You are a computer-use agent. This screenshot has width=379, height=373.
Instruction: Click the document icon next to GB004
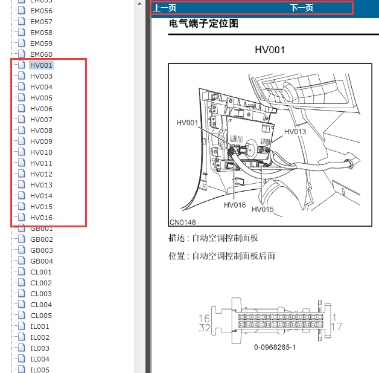click(x=22, y=261)
